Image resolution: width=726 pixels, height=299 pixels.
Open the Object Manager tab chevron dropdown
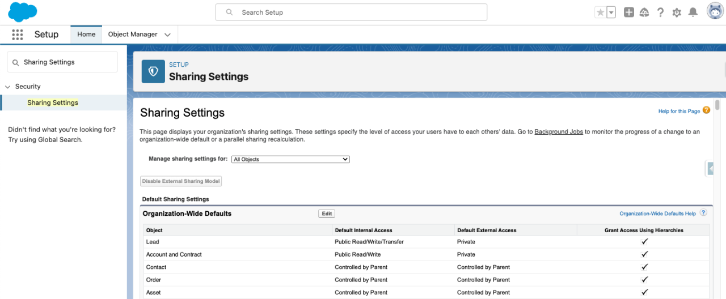[167, 35]
